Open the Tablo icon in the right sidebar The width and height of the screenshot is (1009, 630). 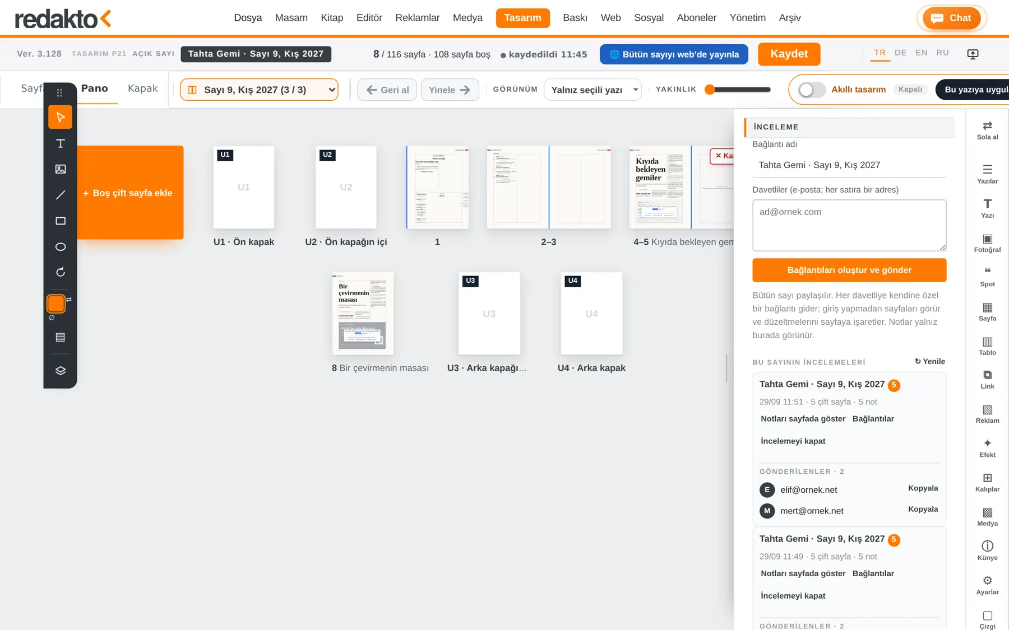click(987, 346)
